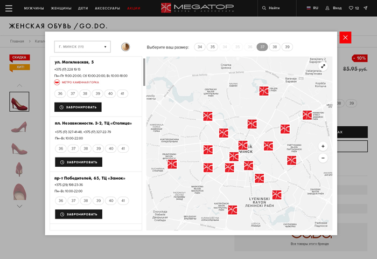Open the Мужчины menu
Image resolution: width=377 pixels, height=259 pixels.
pos(34,8)
